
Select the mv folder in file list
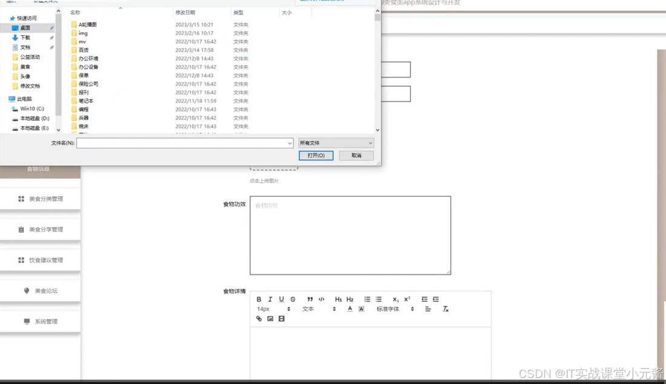tap(82, 42)
